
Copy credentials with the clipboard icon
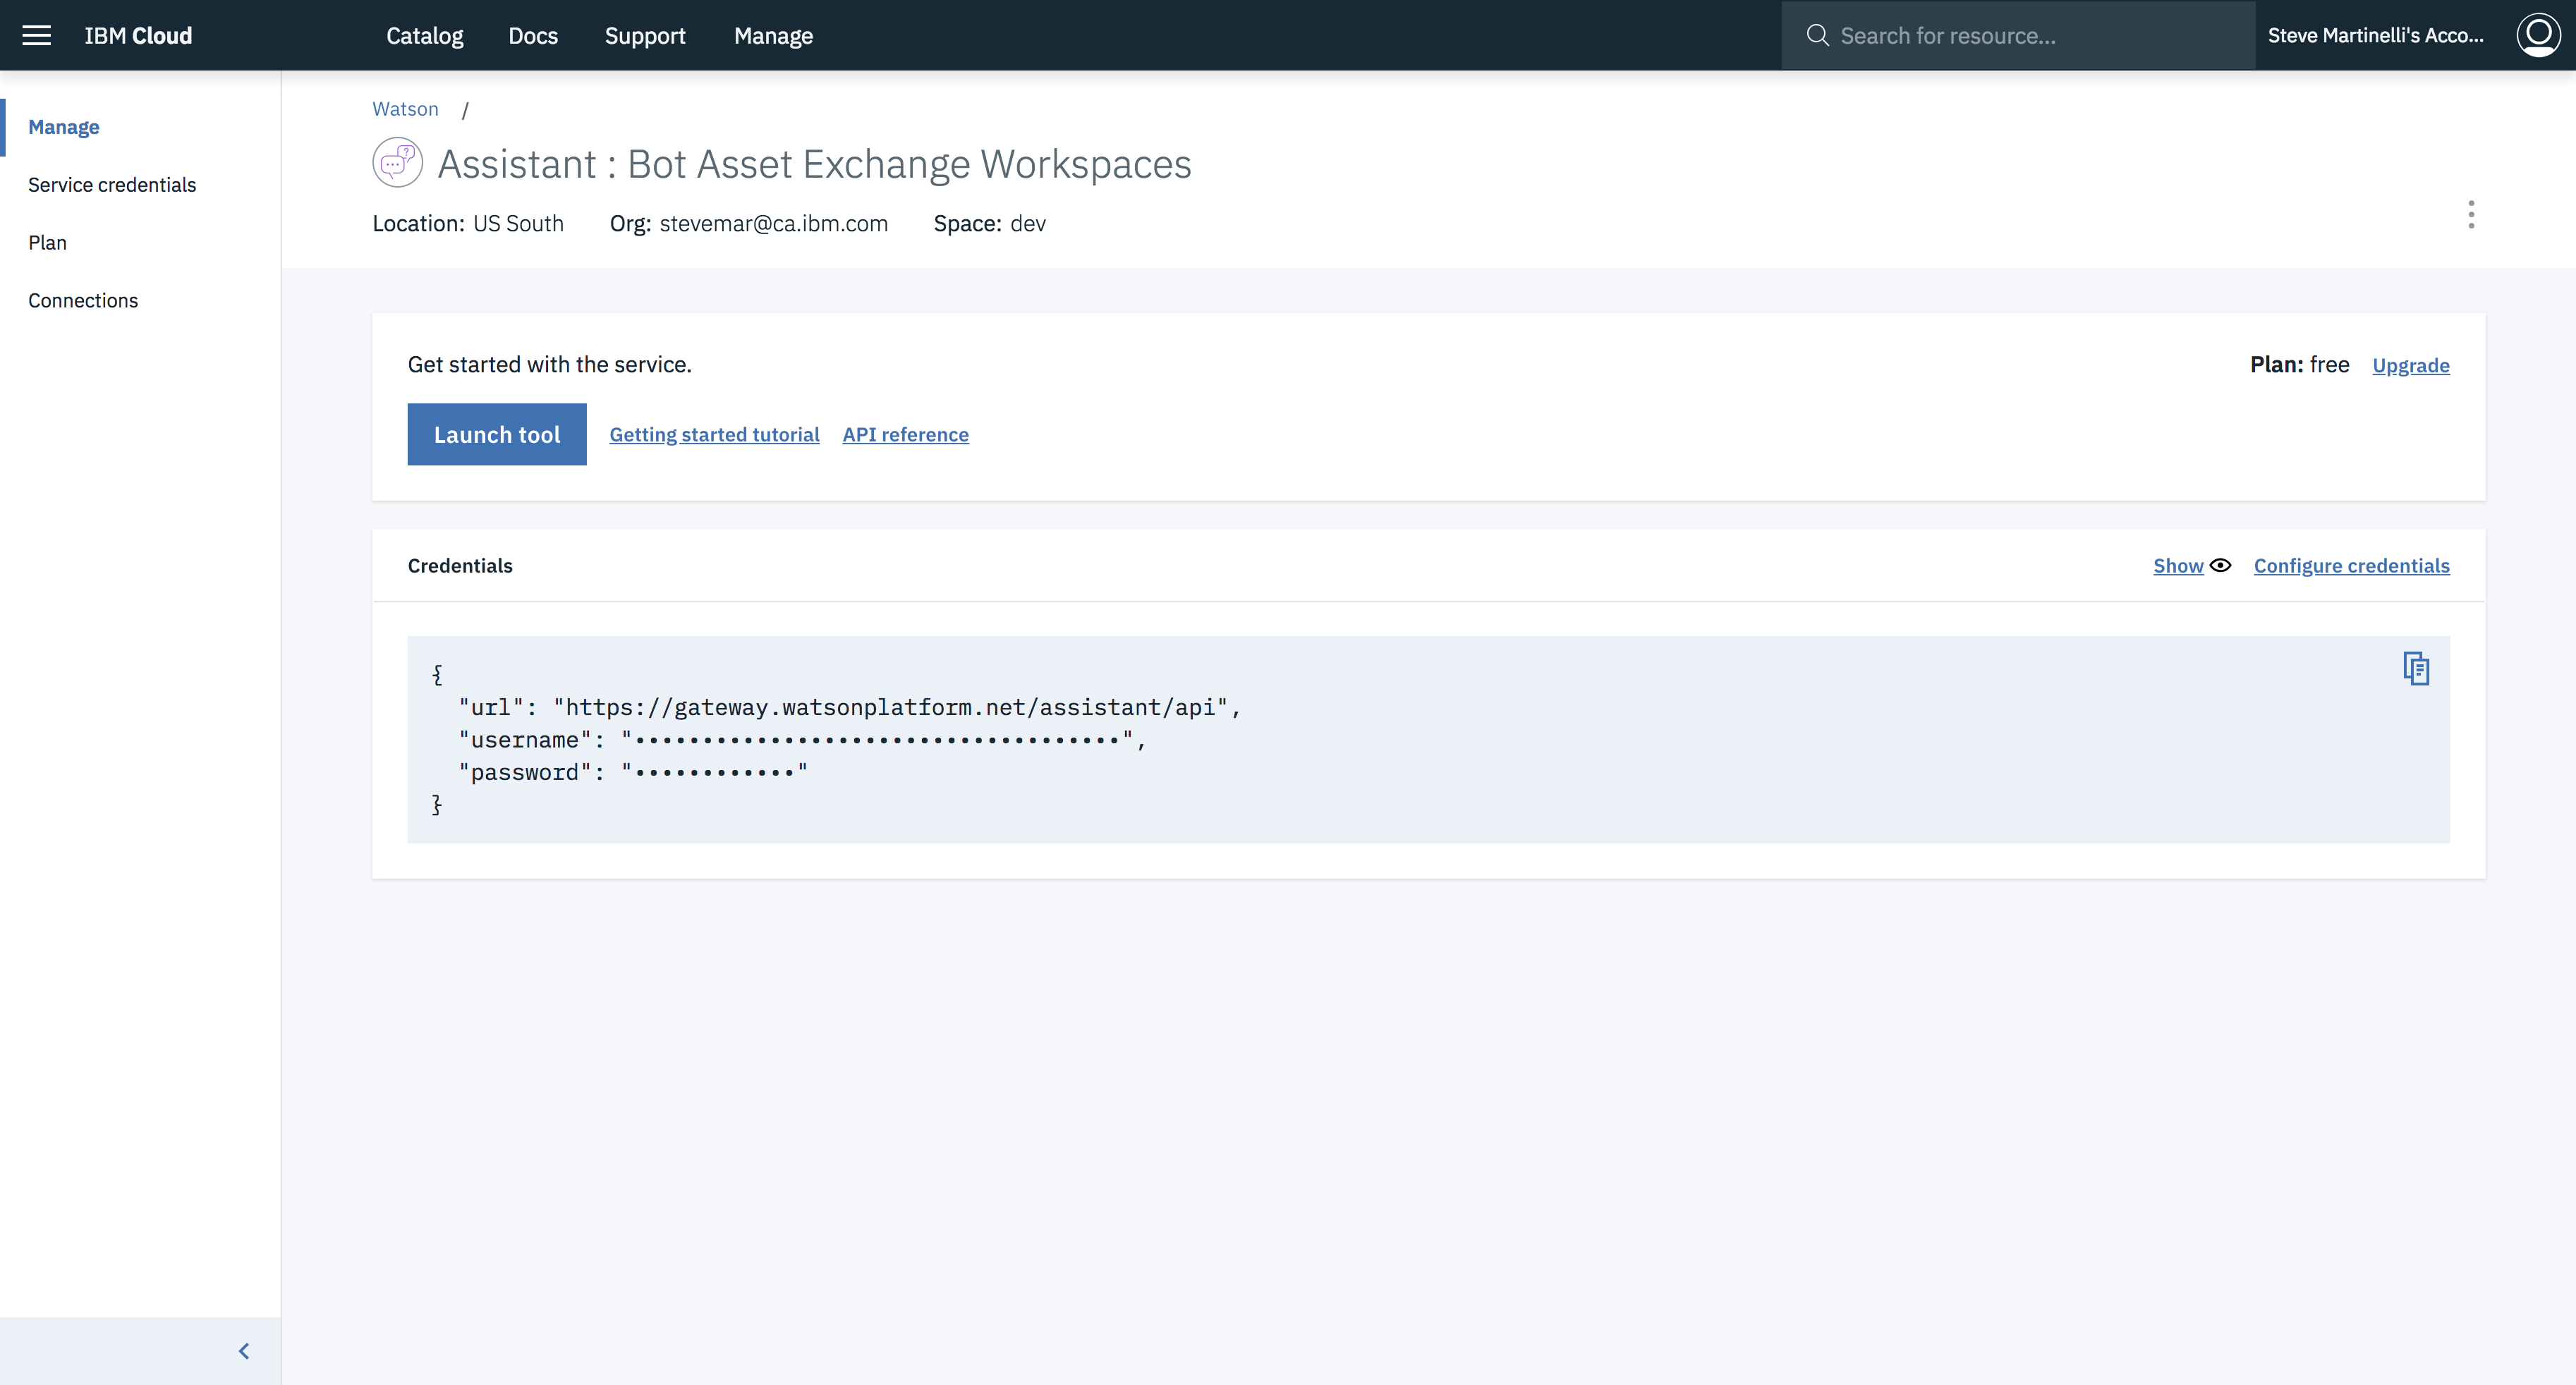[x=2416, y=668]
